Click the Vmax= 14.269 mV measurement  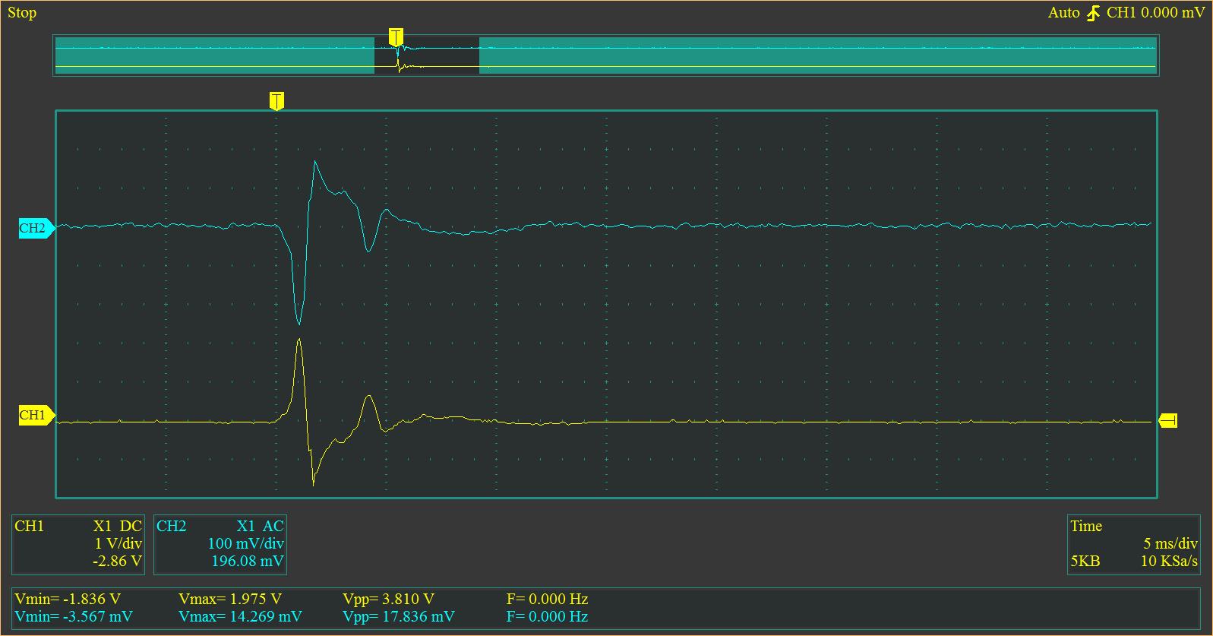click(x=240, y=616)
